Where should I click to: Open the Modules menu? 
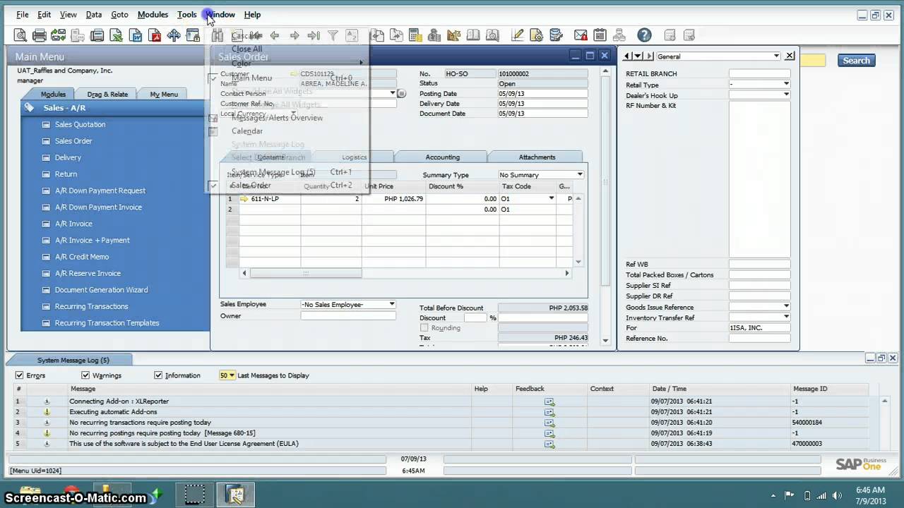(153, 14)
